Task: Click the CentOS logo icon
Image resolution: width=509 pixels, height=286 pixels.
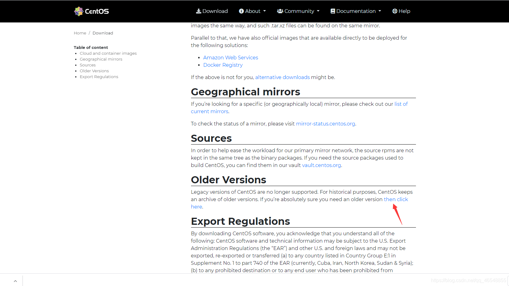Action: (x=79, y=11)
